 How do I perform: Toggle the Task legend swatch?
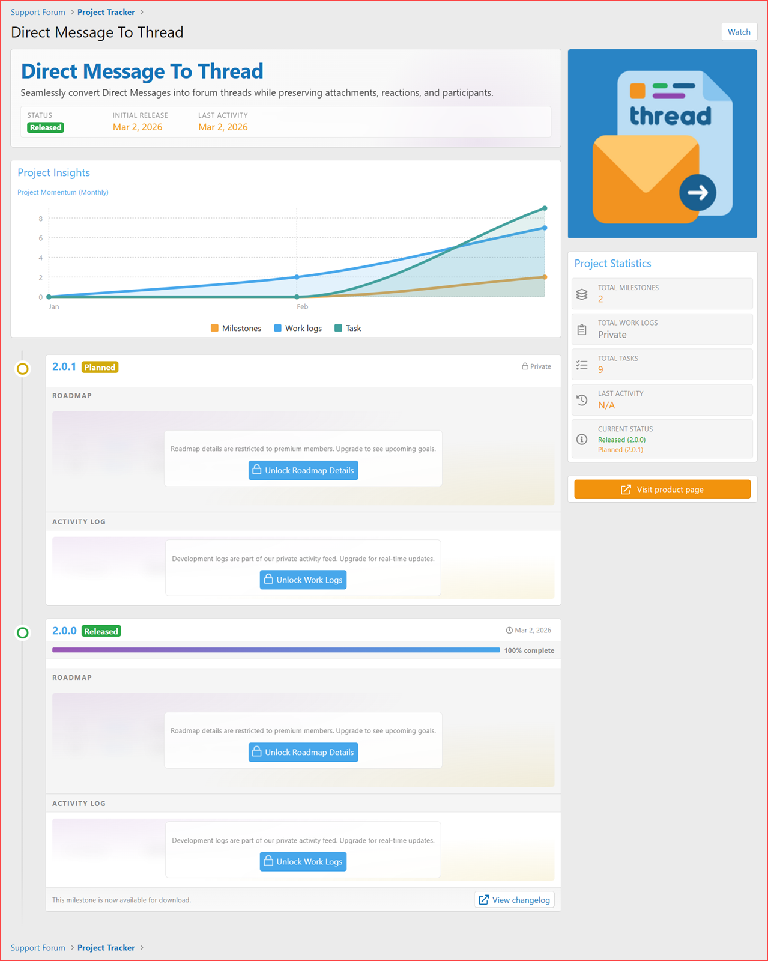[x=338, y=328]
